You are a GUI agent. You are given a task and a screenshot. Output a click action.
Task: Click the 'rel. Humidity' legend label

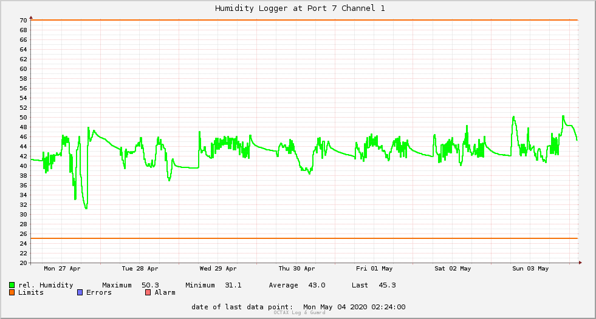[x=46, y=285]
